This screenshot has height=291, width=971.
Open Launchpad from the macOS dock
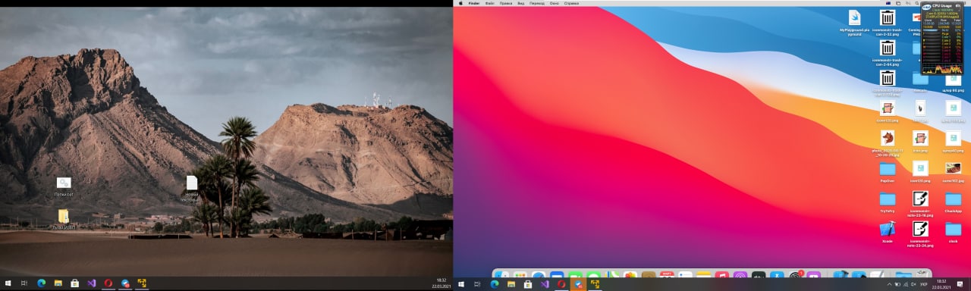[520, 274]
